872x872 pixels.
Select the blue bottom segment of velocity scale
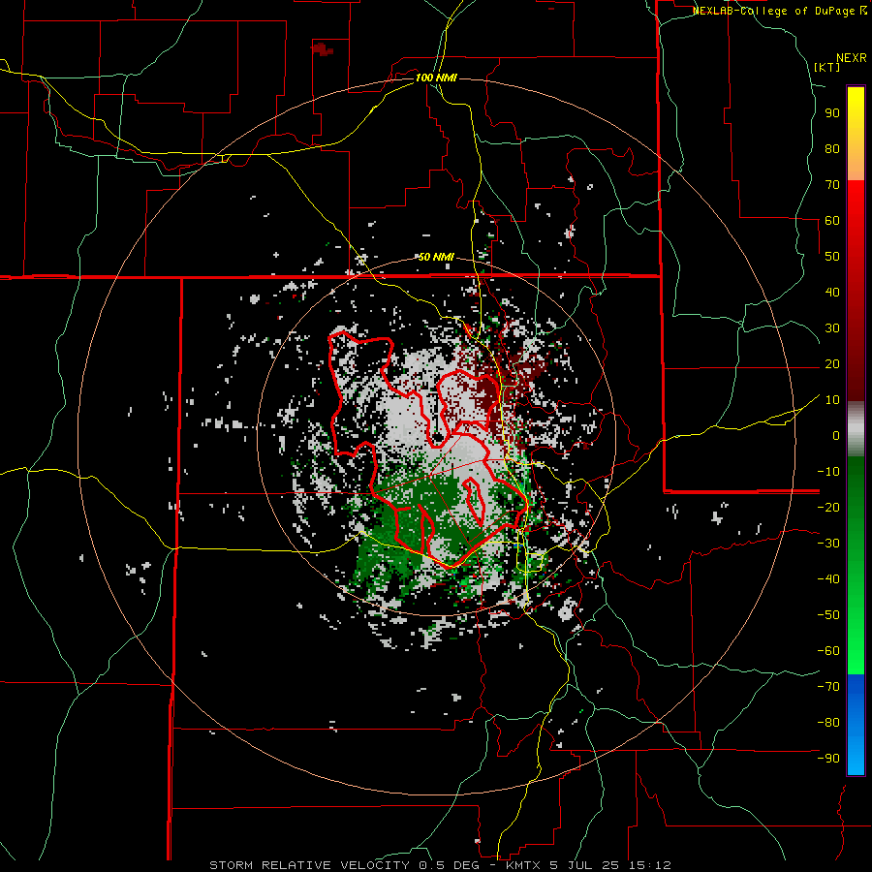(x=856, y=724)
